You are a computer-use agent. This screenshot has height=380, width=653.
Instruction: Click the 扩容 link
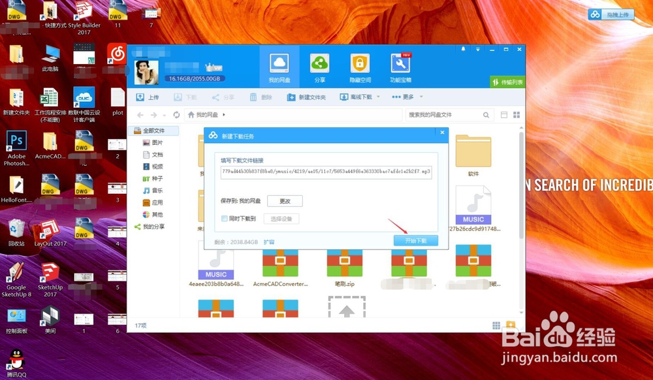pos(269,242)
